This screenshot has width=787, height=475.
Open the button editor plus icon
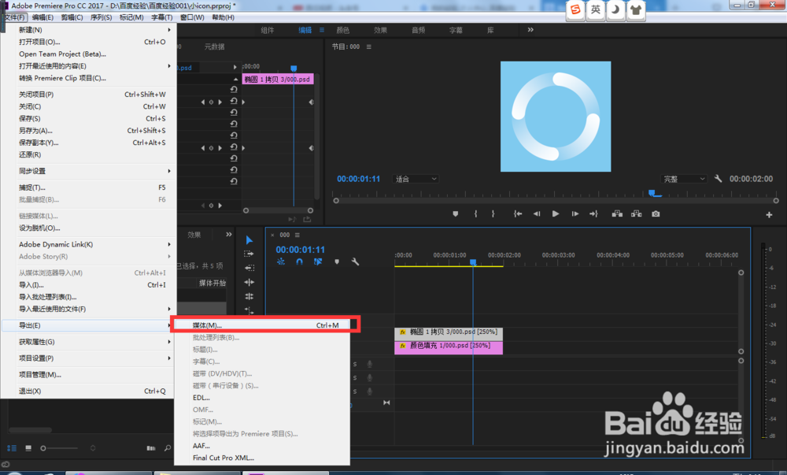pyautogui.click(x=769, y=215)
